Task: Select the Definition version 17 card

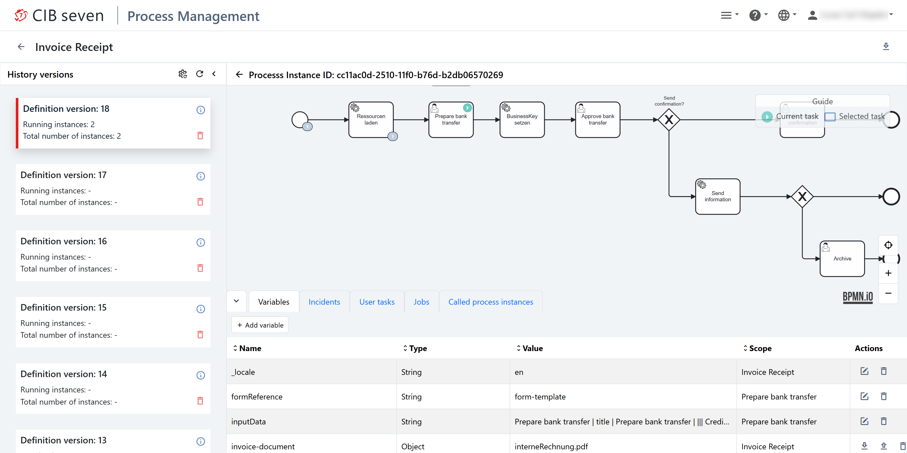Action: (113, 189)
